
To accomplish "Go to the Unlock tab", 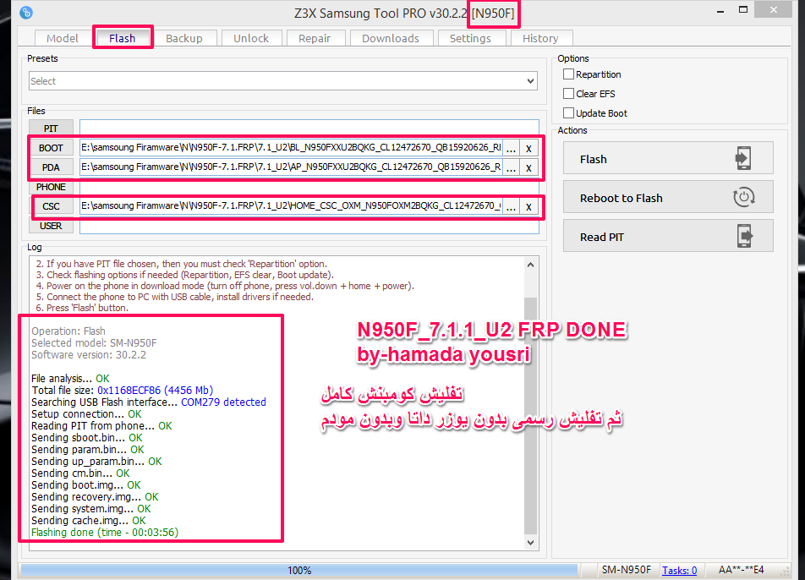I will coord(251,39).
